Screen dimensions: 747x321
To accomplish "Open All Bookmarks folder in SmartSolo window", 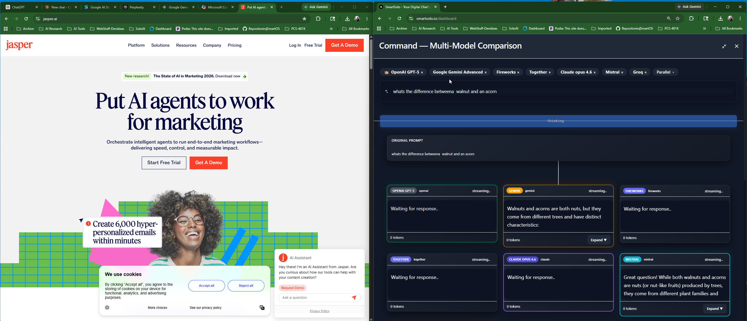I will coord(729,29).
